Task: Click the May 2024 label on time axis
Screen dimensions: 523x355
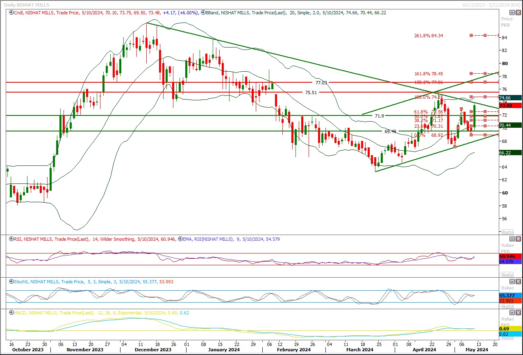Action: (x=478, y=350)
